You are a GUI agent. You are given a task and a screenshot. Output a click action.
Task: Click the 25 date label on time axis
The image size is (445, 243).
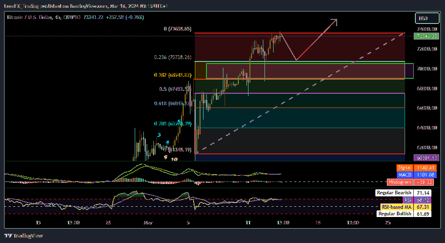388,222
